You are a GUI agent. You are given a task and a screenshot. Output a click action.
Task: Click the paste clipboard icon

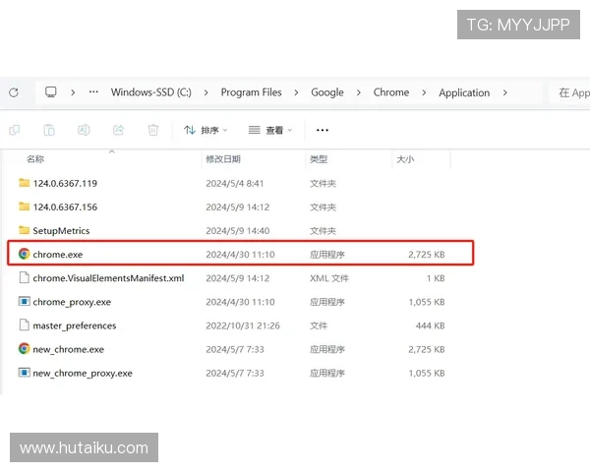tap(48, 130)
